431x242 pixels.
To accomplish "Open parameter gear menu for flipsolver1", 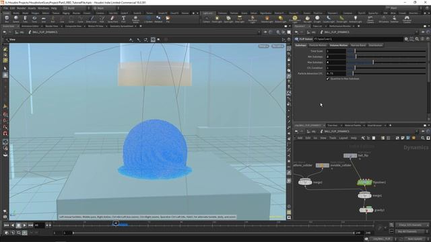I will click(x=406, y=39).
